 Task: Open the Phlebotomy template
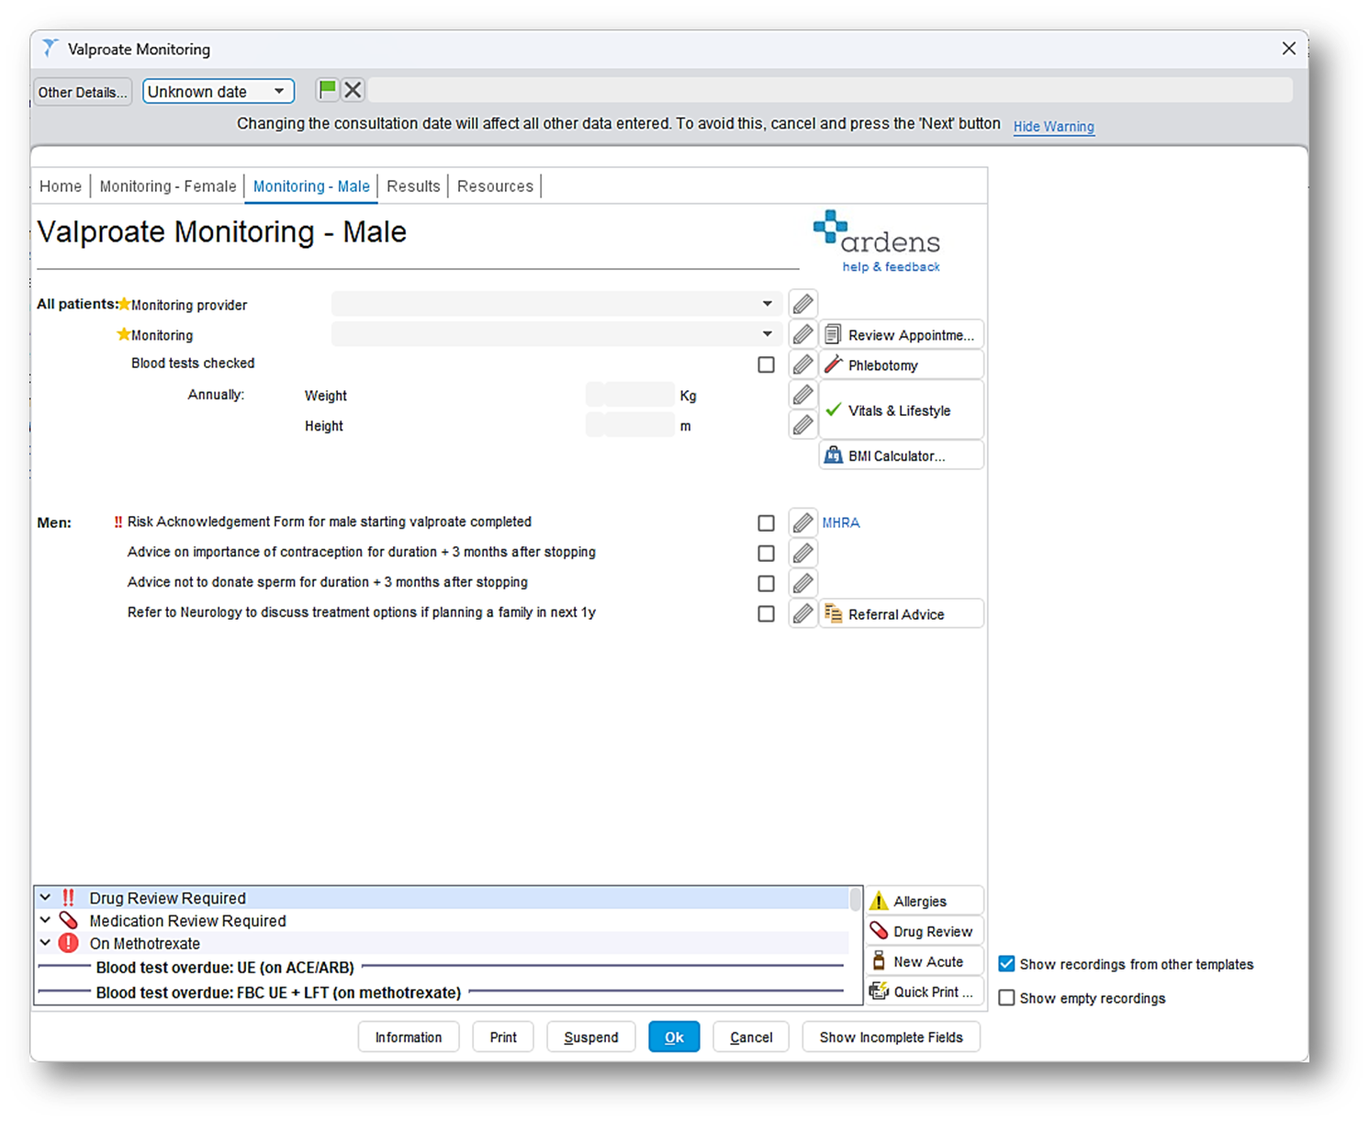(x=901, y=365)
